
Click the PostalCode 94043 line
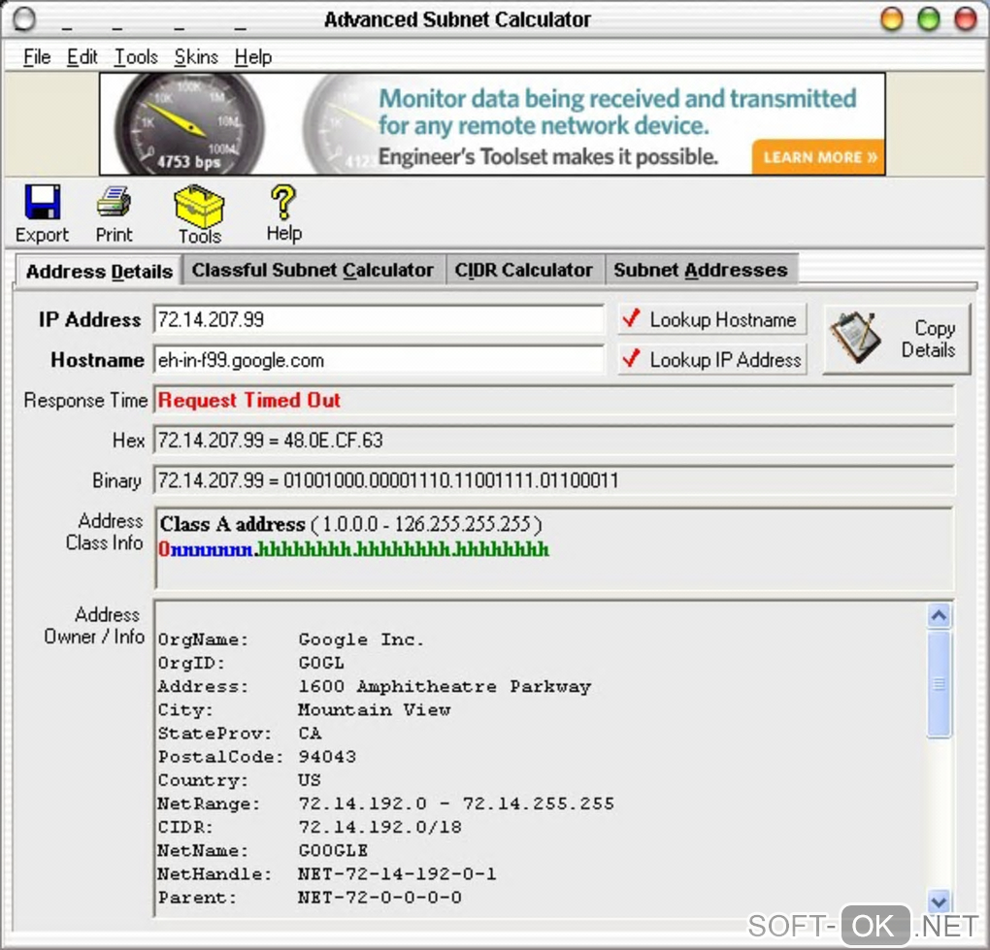(257, 757)
